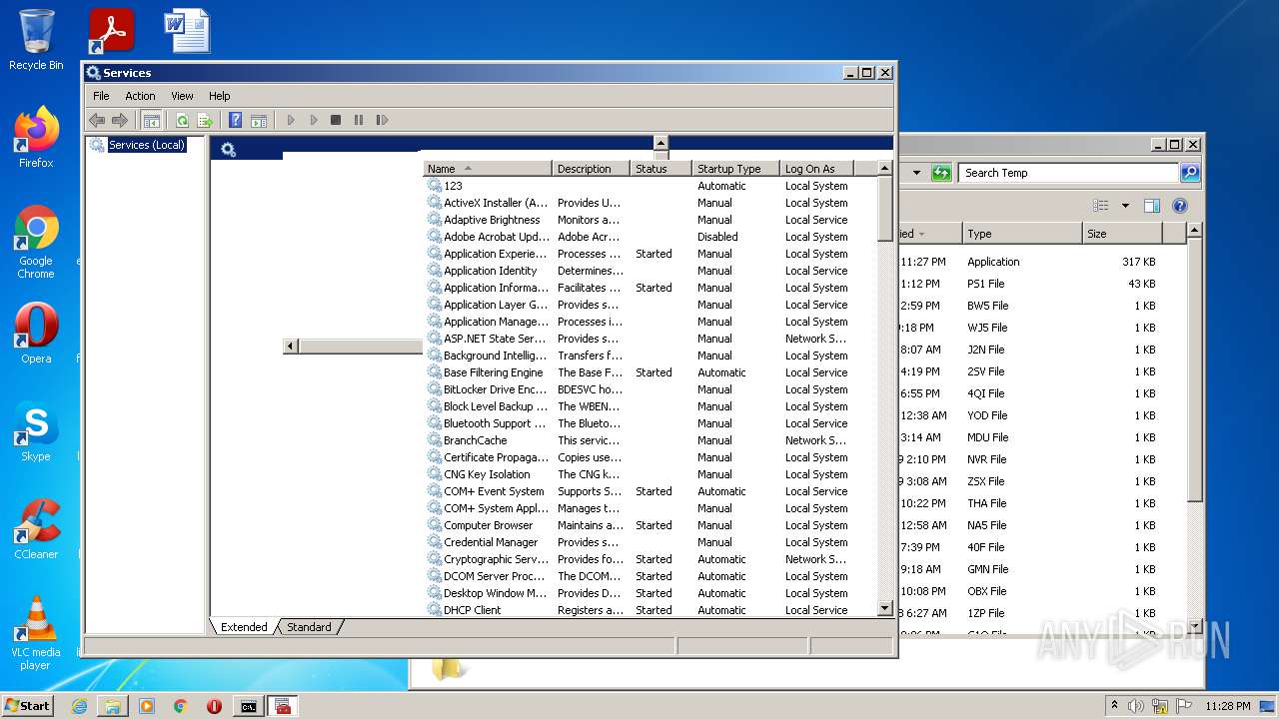1279x719 pixels.
Task: Click the Back arrow in Services toolbar
Action: (97, 120)
